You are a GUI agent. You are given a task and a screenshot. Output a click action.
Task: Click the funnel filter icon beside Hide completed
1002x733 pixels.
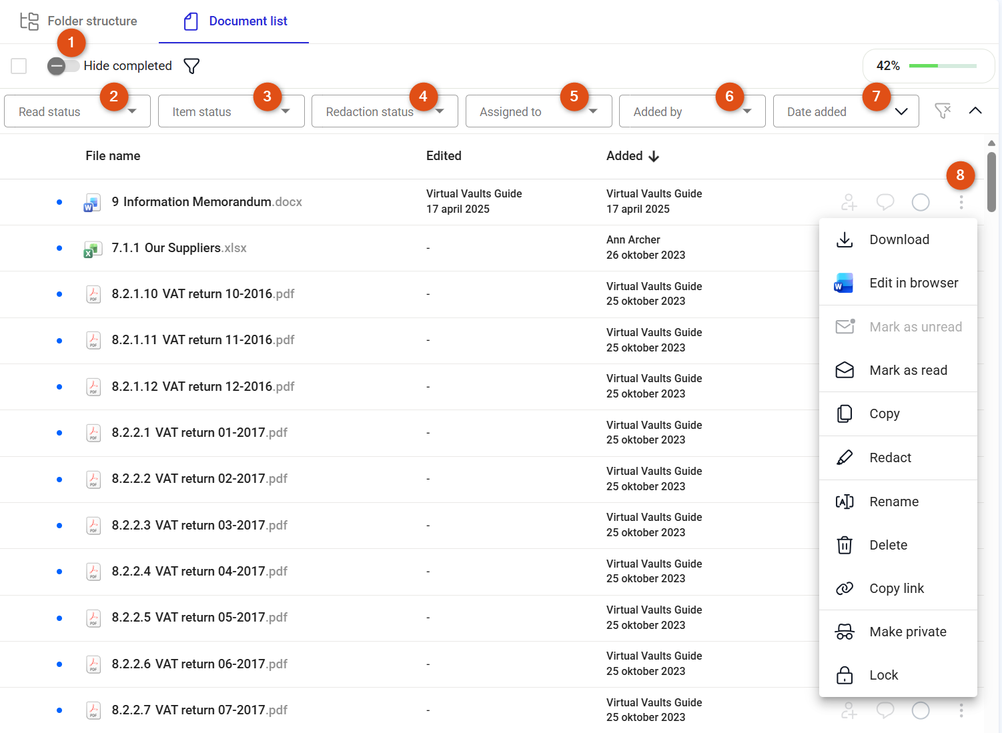[191, 66]
